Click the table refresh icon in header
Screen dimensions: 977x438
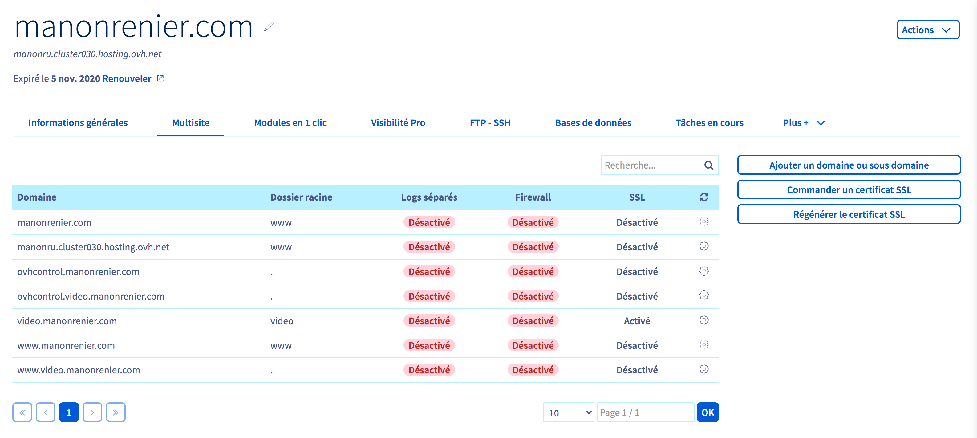[x=703, y=197]
